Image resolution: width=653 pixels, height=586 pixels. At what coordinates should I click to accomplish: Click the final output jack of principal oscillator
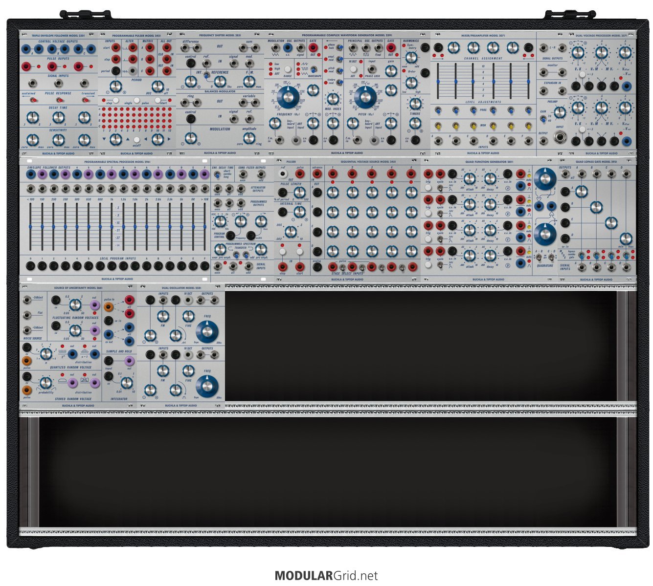pos(378,48)
